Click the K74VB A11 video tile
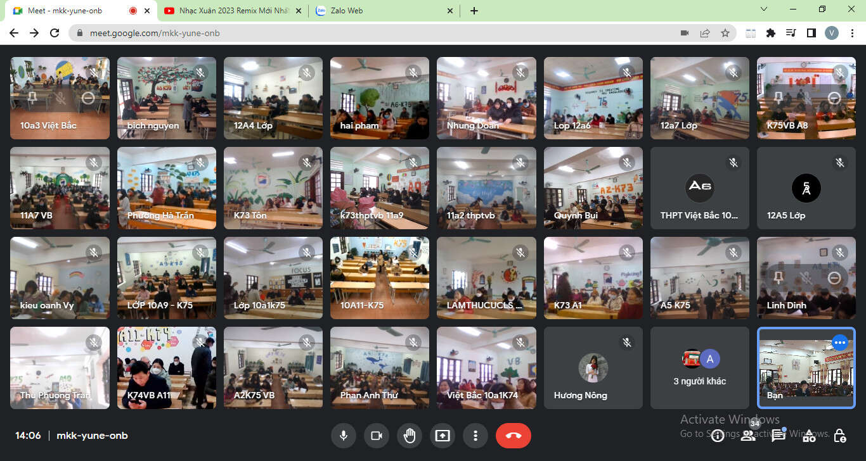 166,368
